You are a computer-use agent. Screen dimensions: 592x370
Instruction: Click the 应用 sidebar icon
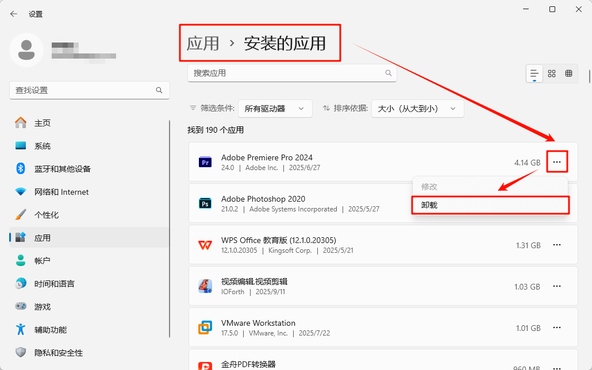[21, 237]
